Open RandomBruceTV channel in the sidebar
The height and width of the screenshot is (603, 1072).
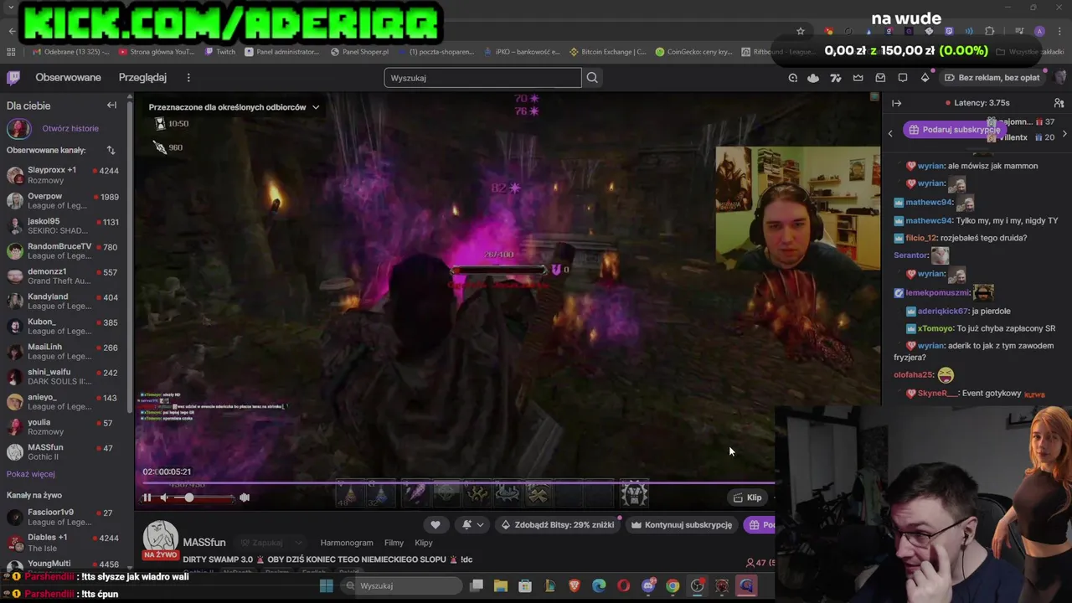pyautogui.click(x=64, y=251)
